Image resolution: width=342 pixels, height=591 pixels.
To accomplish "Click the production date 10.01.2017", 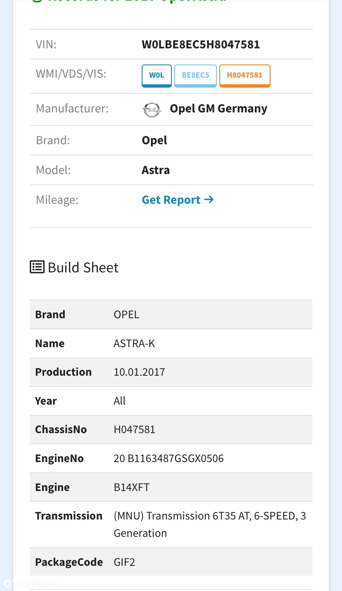I will coord(139,372).
